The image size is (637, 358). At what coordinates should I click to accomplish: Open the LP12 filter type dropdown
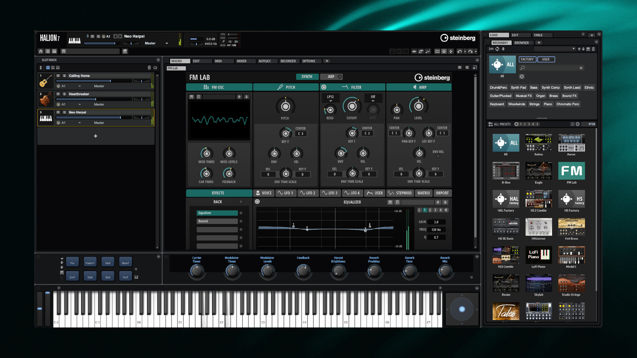(x=330, y=99)
